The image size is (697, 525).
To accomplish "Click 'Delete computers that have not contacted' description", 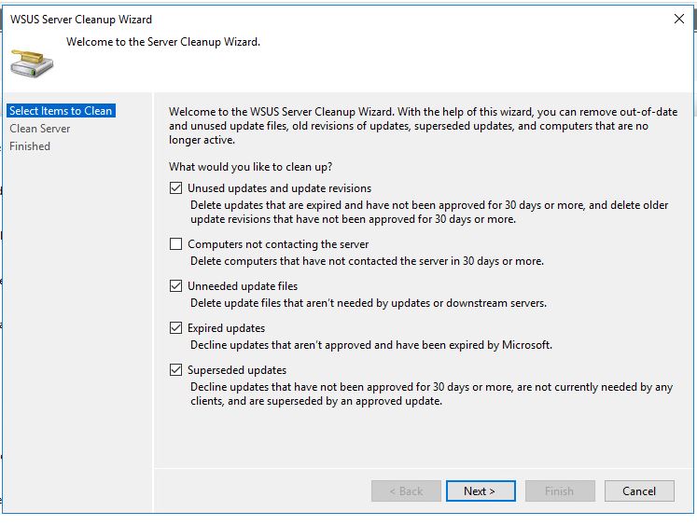I will [367, 261].
